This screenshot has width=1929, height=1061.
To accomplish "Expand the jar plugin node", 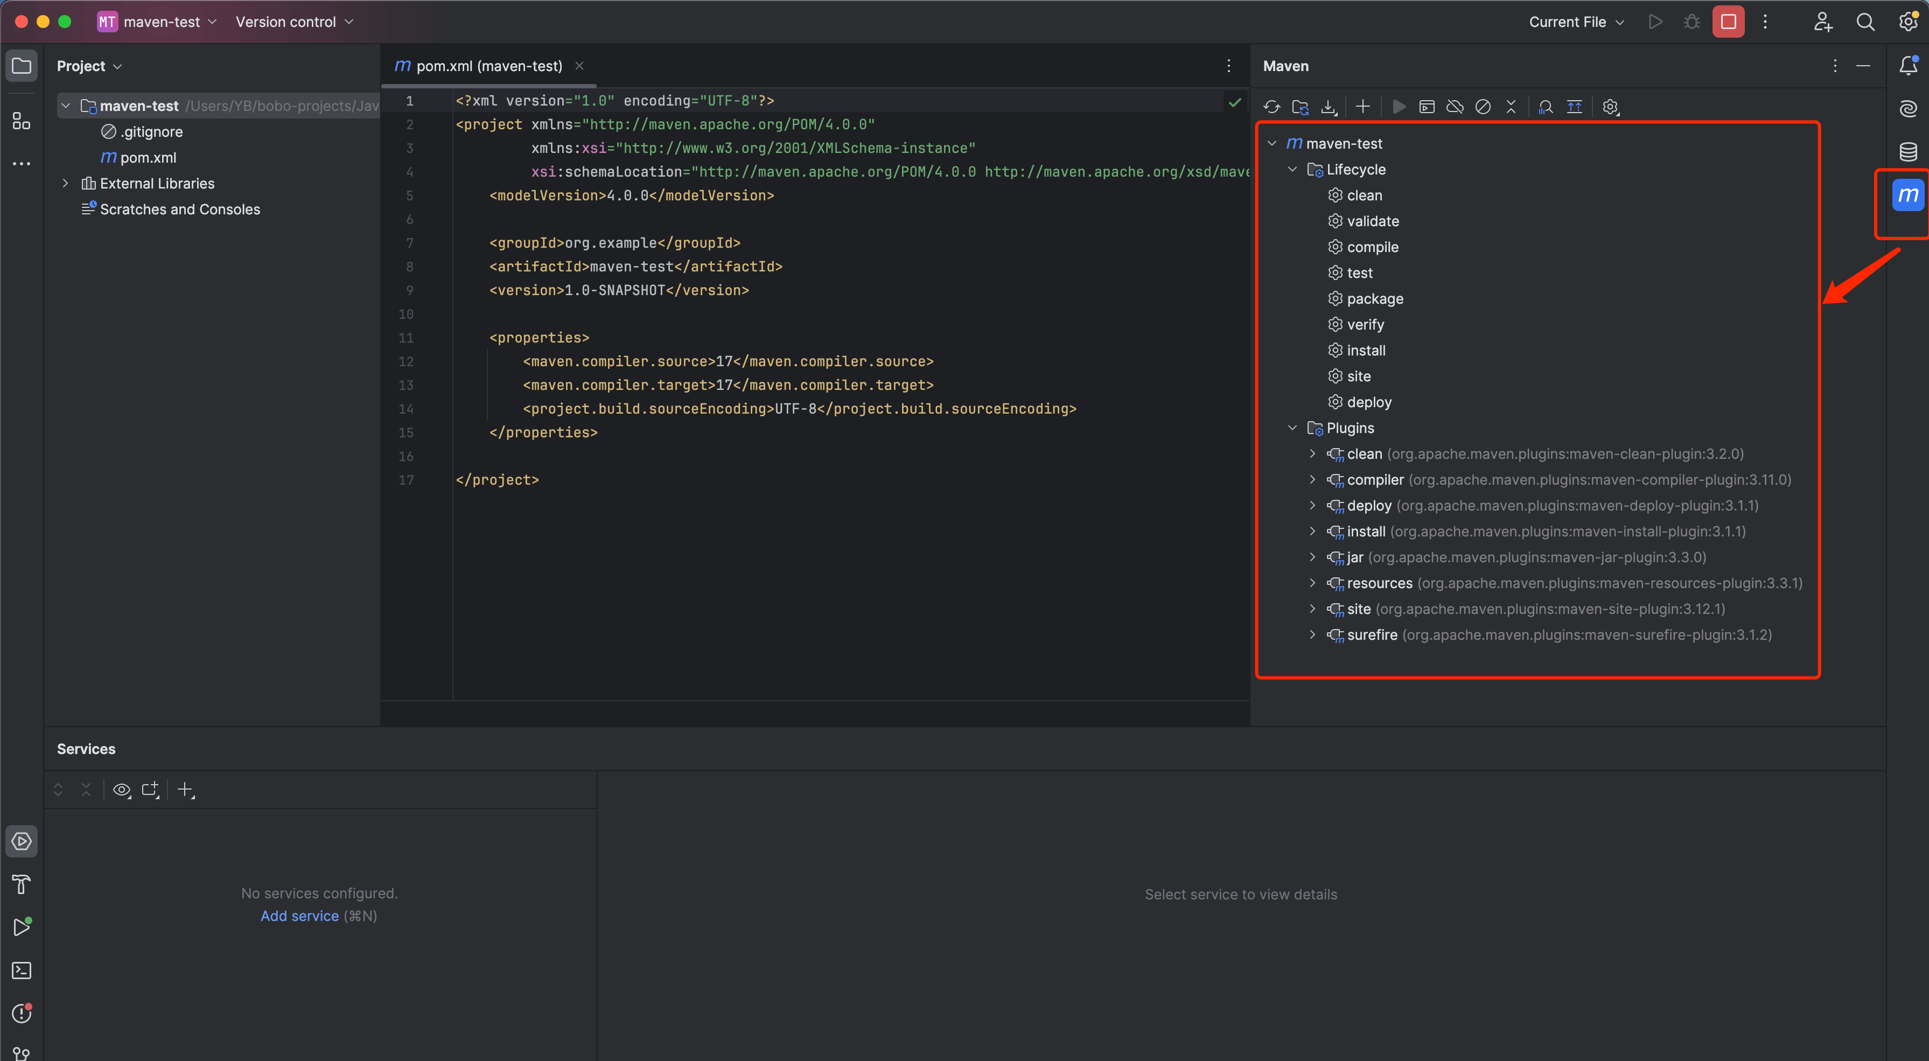I will point(1312,557).
